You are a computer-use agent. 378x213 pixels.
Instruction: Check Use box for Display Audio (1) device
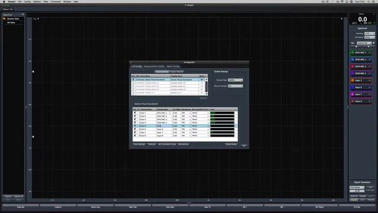[133, 83]
